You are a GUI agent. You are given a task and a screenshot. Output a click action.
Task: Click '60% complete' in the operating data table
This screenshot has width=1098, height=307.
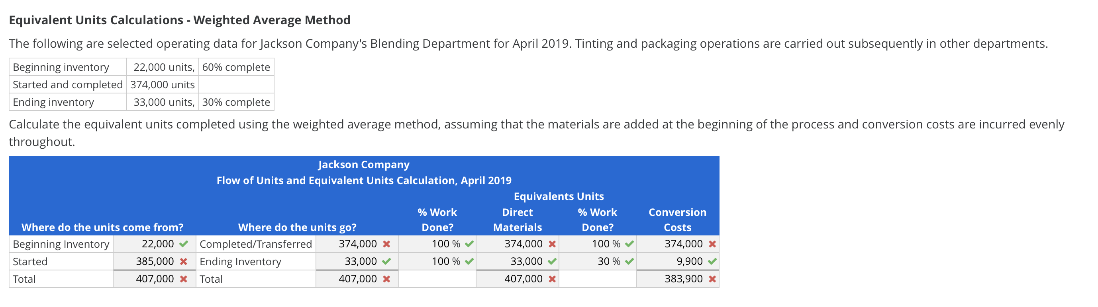236,67
